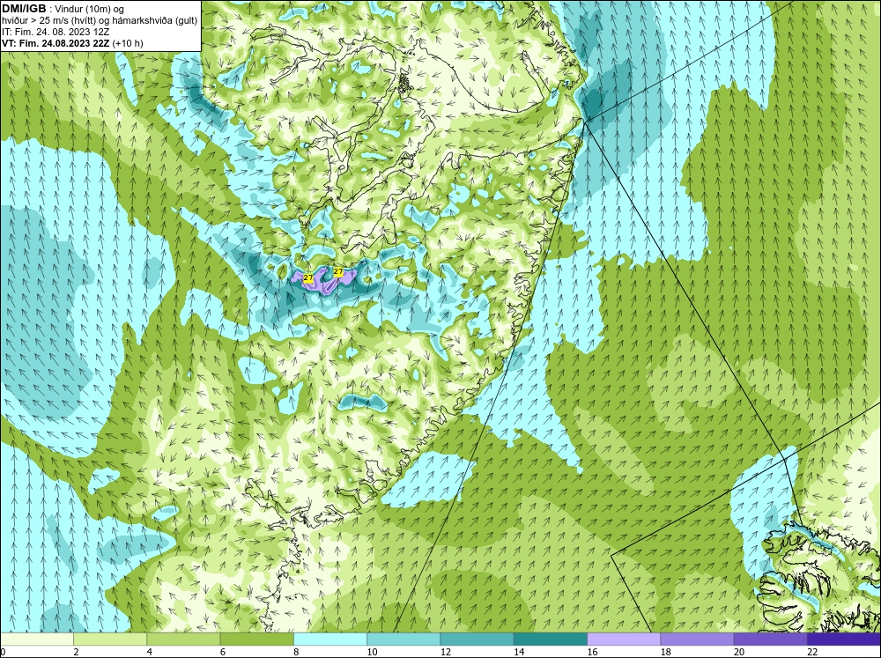
Task: Click the scale value '2' label
Action: (x=76, y=652)
